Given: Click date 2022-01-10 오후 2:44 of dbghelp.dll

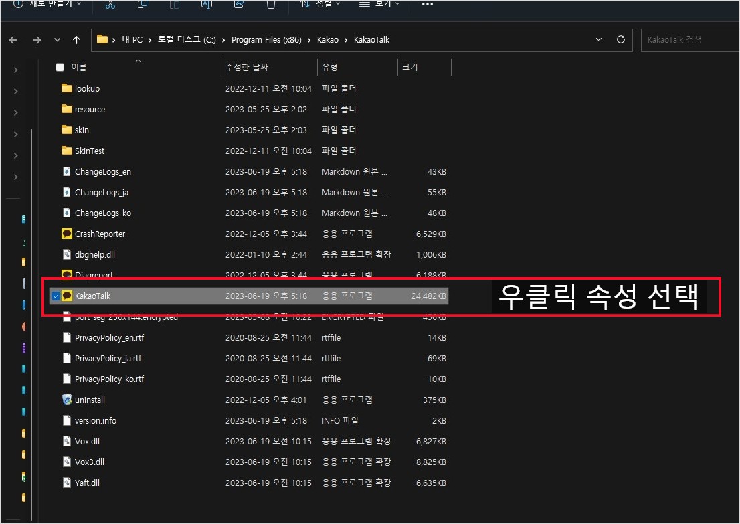Looking at the screenshot, I should tap(266, 254).
